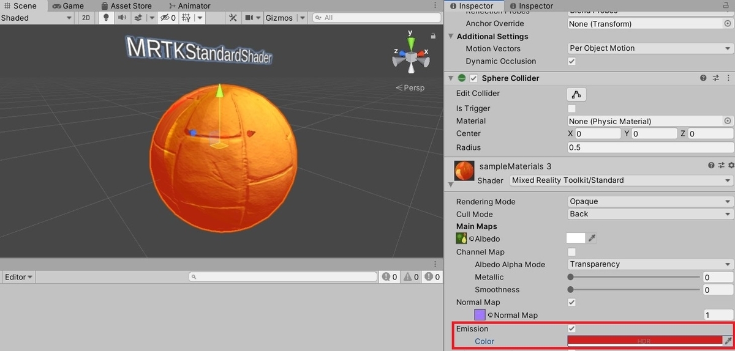Disable the Sphere Collider component checkbox
The width and height of the screenshot is (735, 351).
[x=473, y=78]
